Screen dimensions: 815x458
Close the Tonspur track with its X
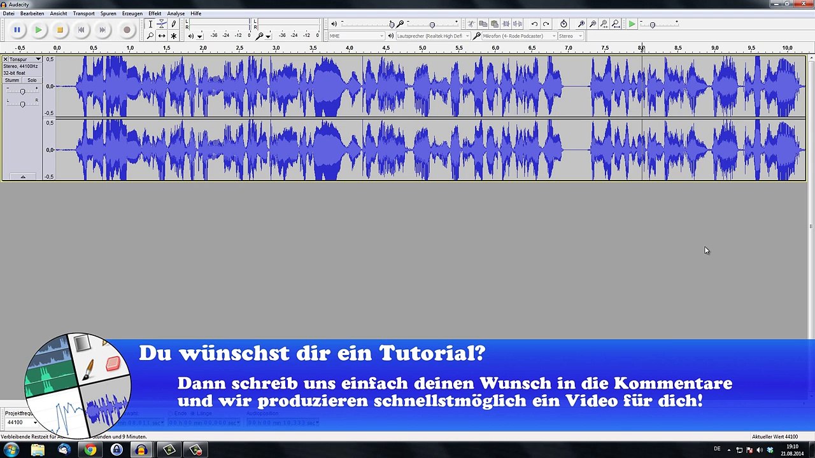click(x=5, y=59)
